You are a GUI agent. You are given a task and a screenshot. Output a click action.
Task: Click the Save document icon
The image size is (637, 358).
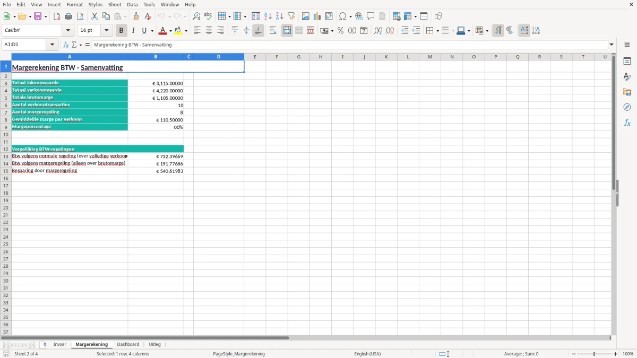(38, 16)
